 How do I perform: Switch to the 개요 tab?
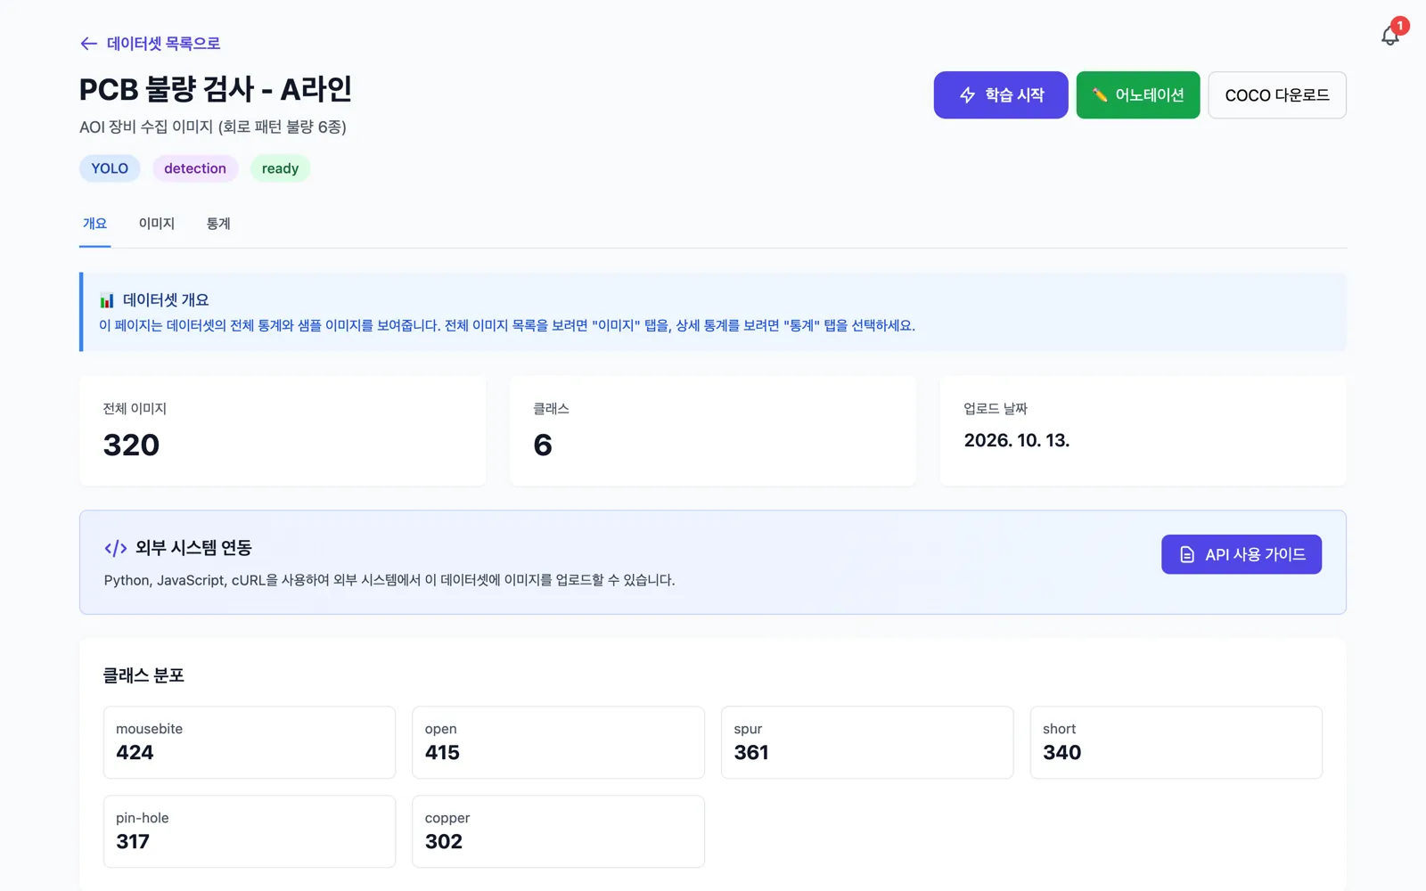pos(95,224)
